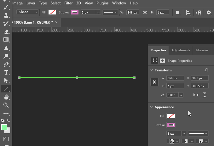This screenshot has width=214, height=146.
Task: Click the green foreground color swatch
Action: 4,127
